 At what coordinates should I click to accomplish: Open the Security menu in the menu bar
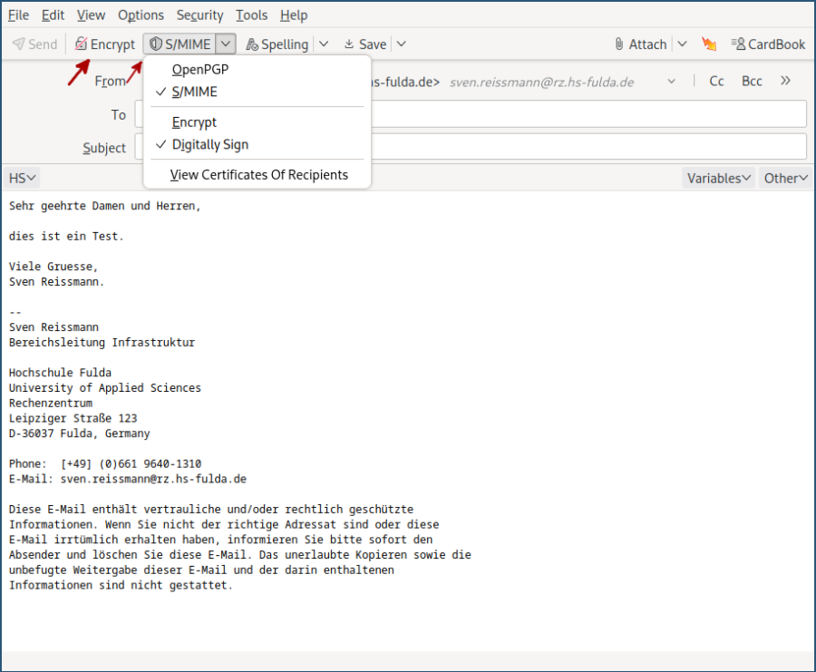tap(199, 15)
